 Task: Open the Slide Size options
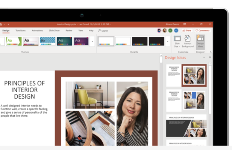click(x=177, y=42)
